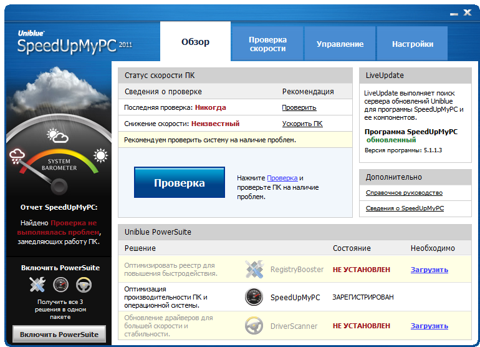Follow inline Проверка link in hint text
The image size is (480, 347).
(x=282, y=178)
